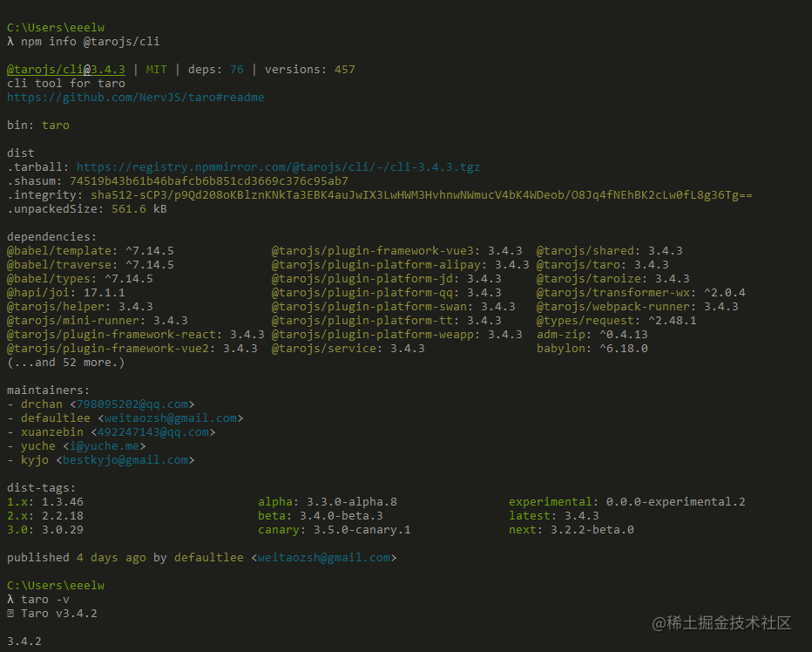Click the bestkyjo@gmail.com email address

coord(125,460)
